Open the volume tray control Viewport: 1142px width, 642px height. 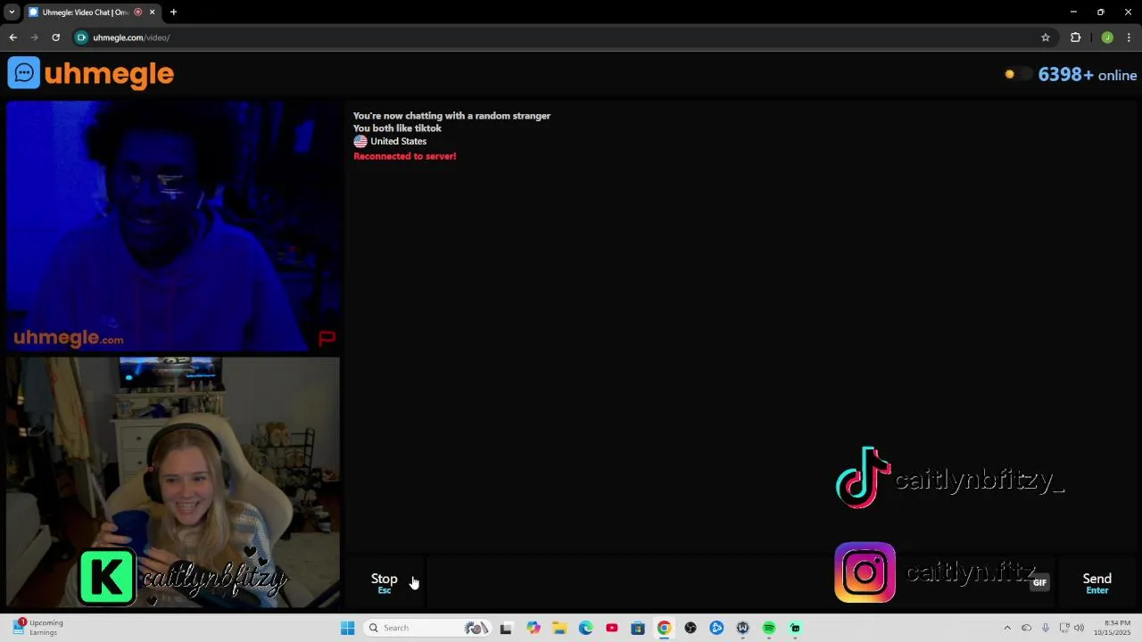pos(1080,628)
